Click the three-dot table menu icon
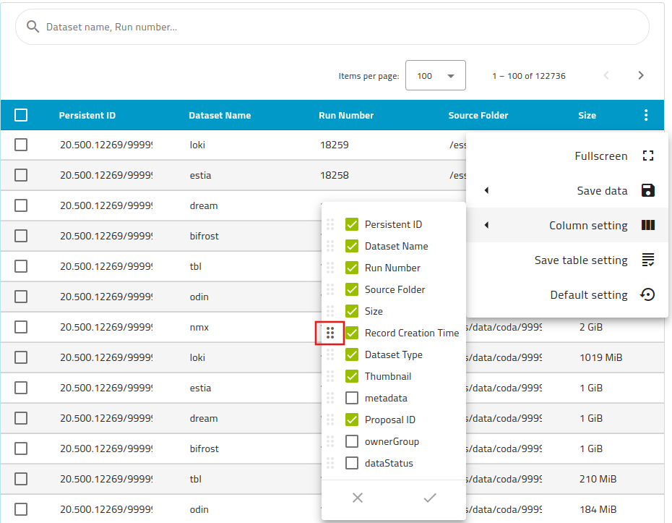Screen dimensions: 672x523 tap(645, 115)
